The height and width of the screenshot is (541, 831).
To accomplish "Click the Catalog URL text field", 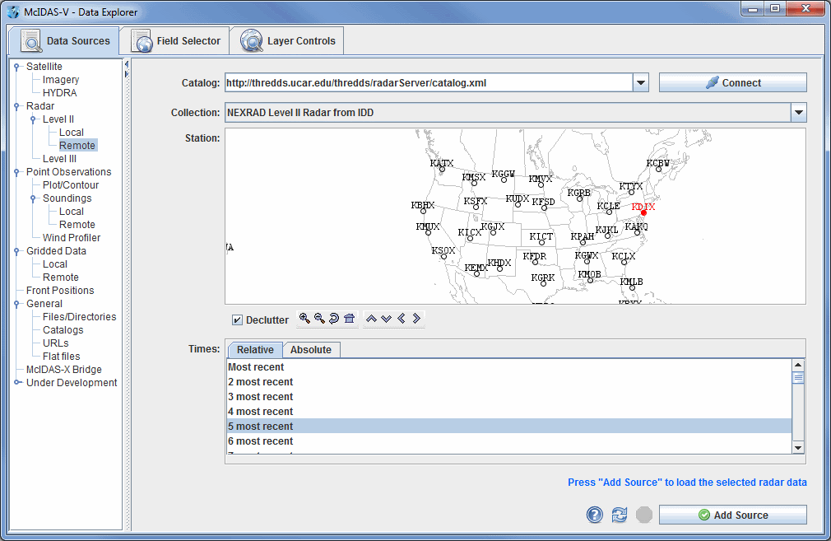I will tap(429, 82).
